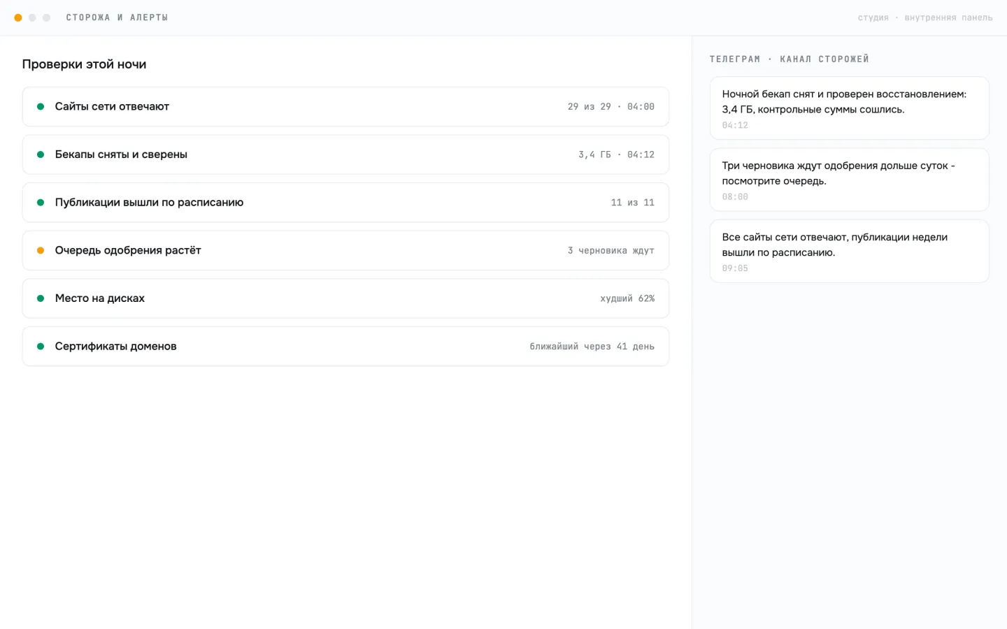This screenshot has width=1007, height=629.
Task: Open the «Три черновика ждут одобрения» Telegram message
Action: click(849, 180)
